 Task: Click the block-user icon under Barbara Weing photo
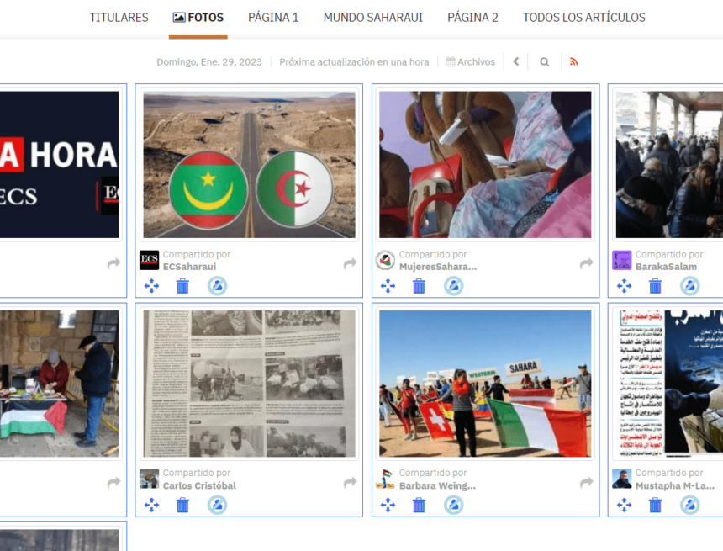(x=453, y=505)
